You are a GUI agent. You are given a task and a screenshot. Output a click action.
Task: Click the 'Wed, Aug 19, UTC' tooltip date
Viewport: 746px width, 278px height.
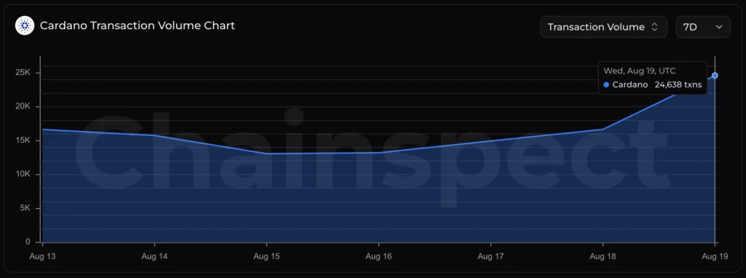(640, 71)
